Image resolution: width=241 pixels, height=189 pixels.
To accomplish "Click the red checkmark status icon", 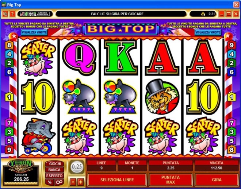I will coord(22,14).
